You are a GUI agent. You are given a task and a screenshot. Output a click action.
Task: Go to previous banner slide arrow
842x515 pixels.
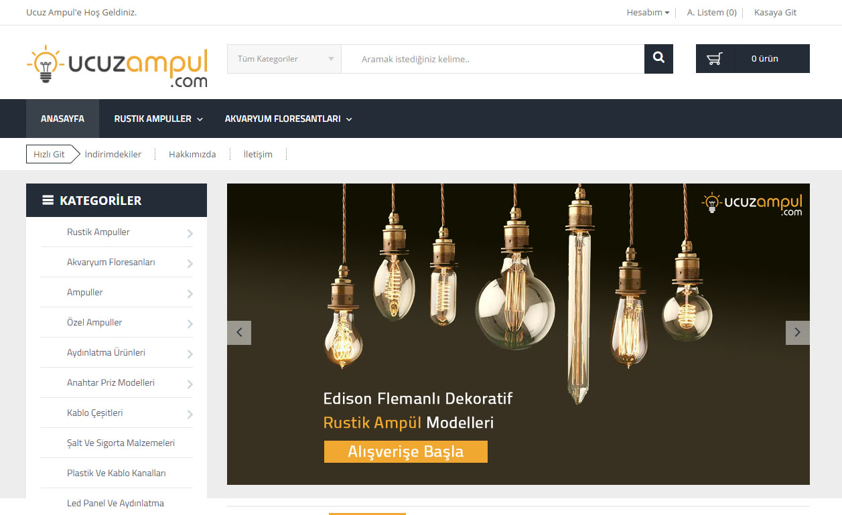click(239, 333)
